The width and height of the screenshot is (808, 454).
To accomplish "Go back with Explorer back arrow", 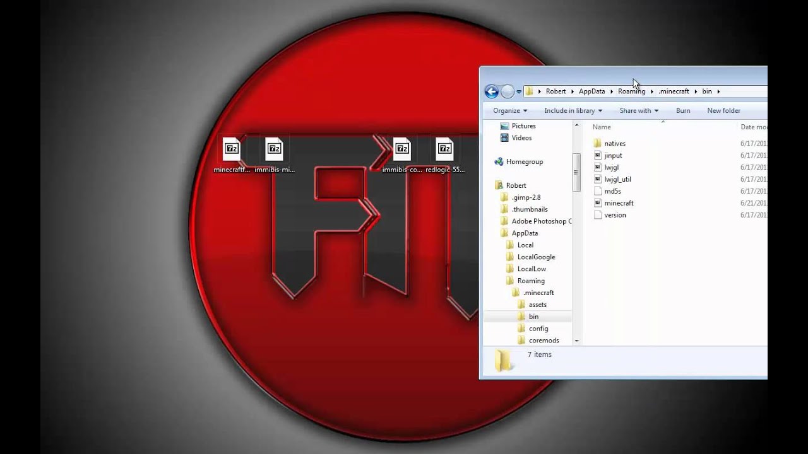I will (492, 91).
